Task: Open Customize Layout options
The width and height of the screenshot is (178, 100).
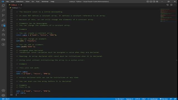Action: point(157,1)
